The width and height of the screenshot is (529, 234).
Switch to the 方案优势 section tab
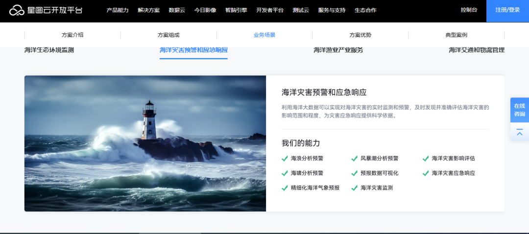click(360, 35)
